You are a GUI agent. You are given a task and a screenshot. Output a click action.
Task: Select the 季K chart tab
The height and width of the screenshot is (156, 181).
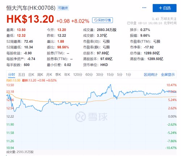[58, 75]
